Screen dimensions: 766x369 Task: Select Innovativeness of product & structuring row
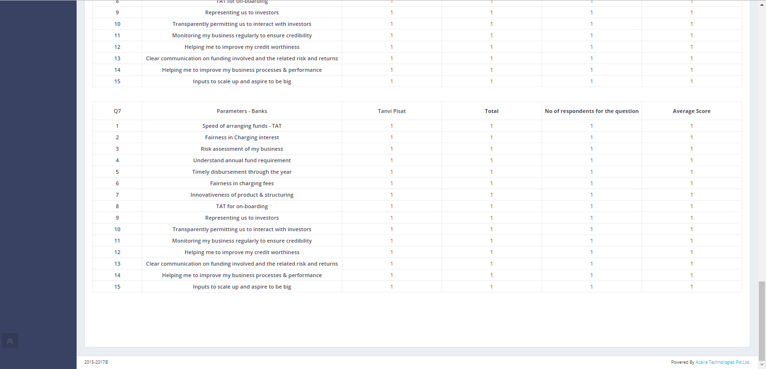click(x=242, y=195)
